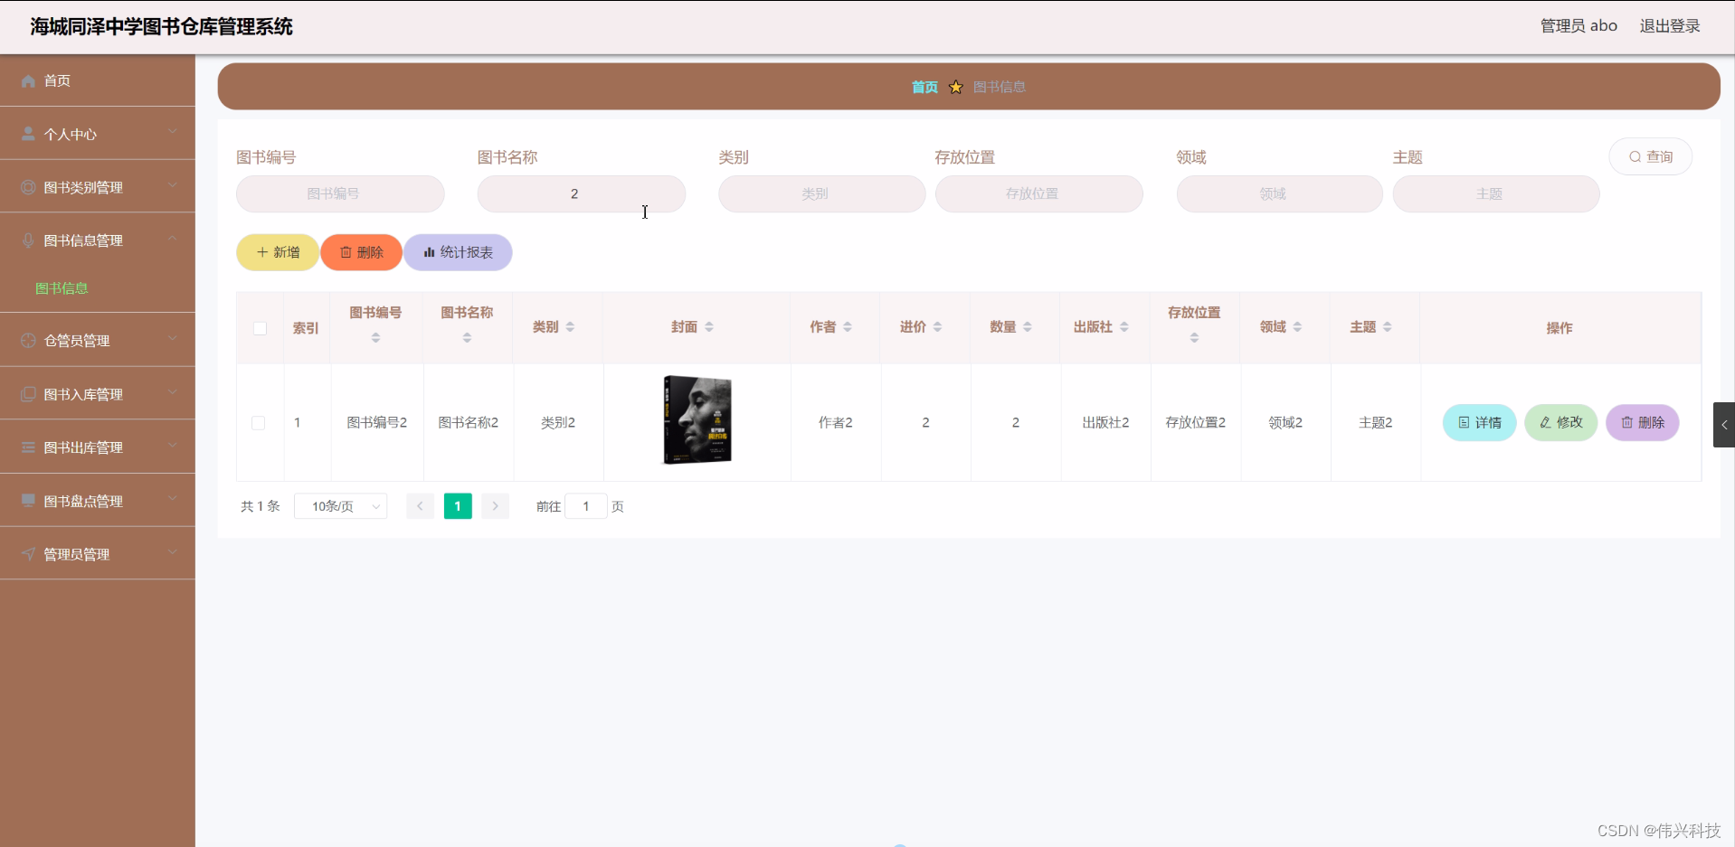
Task: Click 退出登录 in the top bar
Action: coord(1669,25)
